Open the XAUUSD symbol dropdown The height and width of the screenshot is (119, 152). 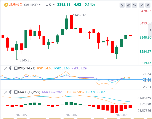40,5
